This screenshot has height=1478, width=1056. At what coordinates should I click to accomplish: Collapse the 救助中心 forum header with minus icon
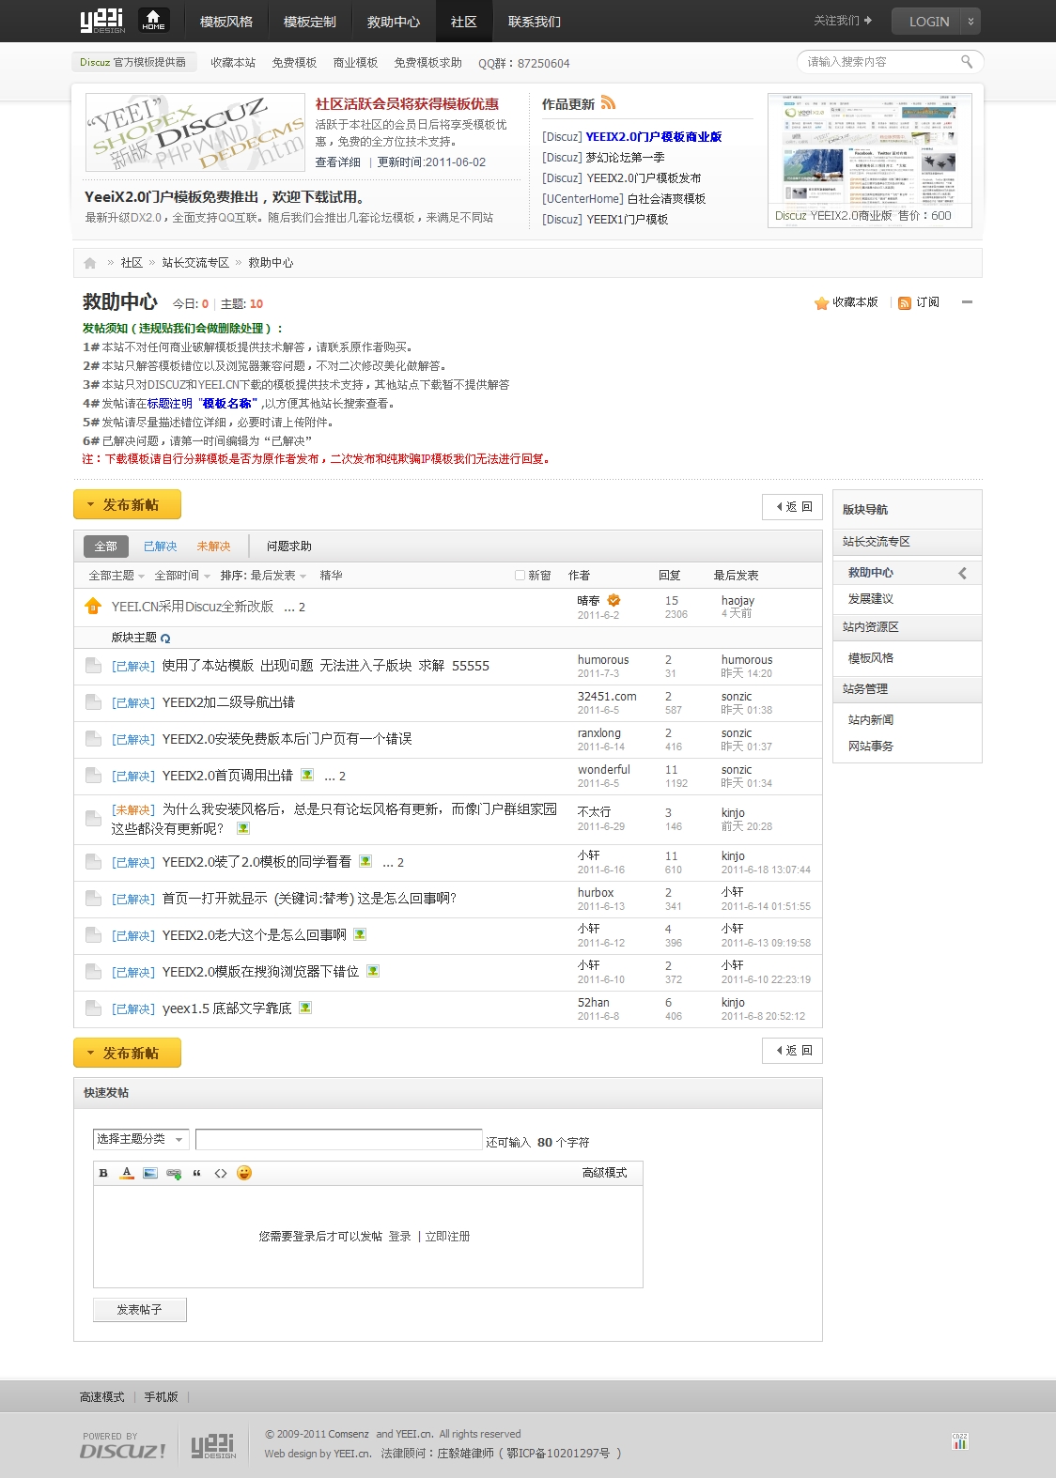(x=967, y=302)
